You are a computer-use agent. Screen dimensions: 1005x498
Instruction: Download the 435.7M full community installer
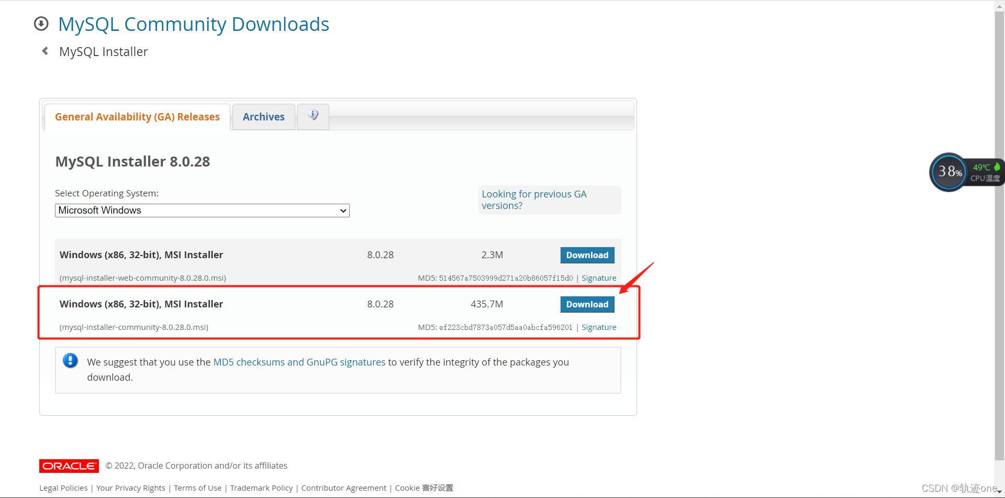click(x=587, y=304)
